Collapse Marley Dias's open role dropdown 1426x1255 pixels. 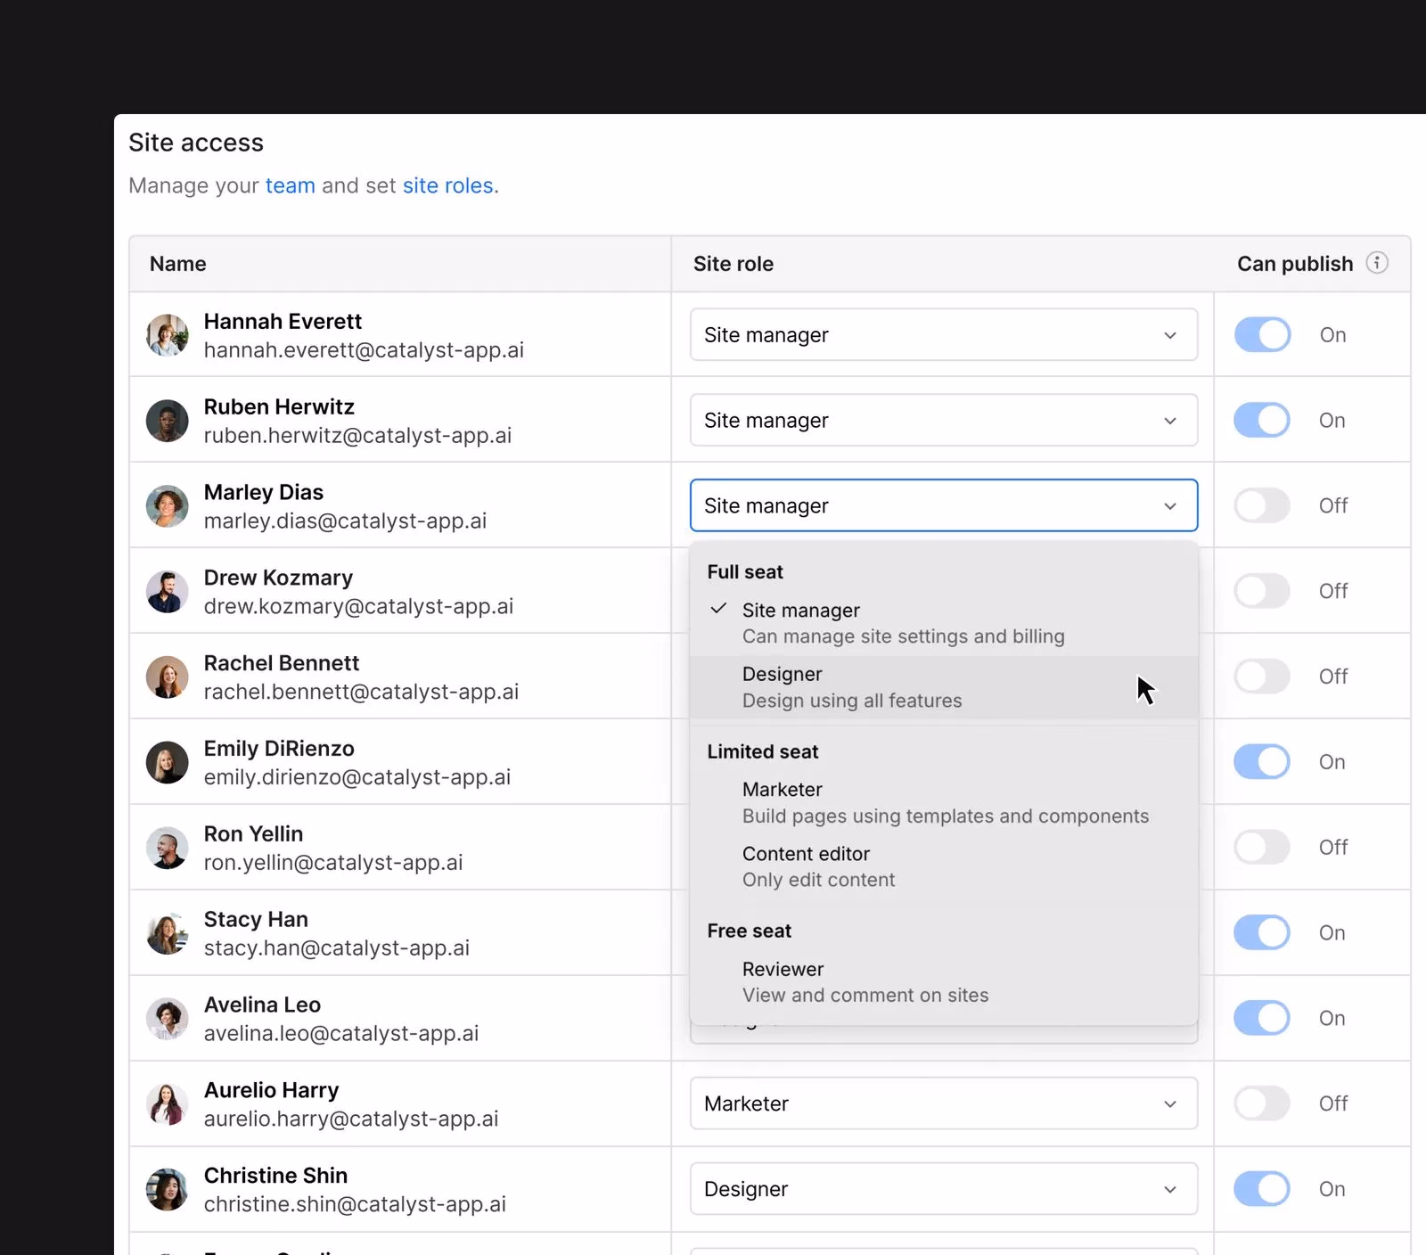[943, 506]
